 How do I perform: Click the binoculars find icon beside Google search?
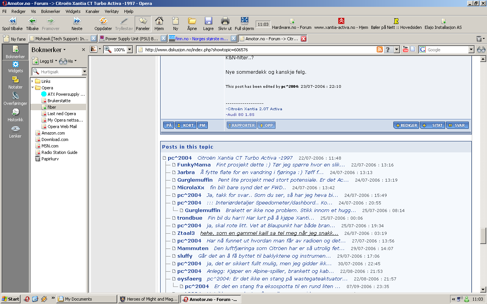click(481, 49)
